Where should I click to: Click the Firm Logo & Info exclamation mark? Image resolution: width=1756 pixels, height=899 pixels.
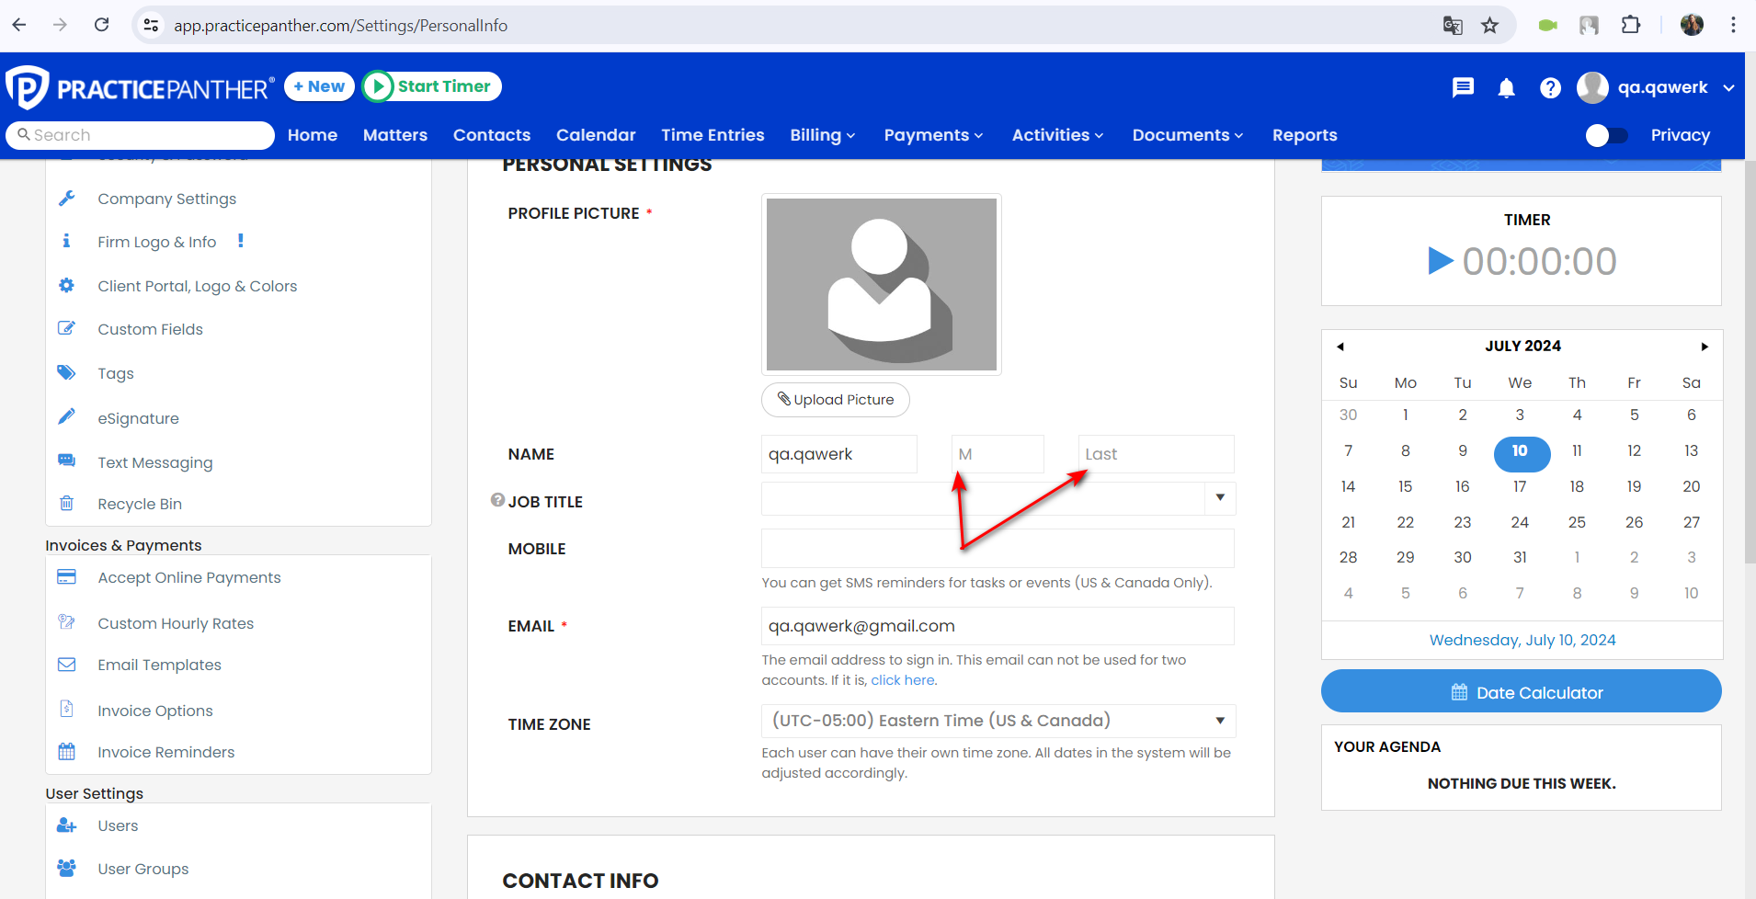(x=241, y=241)
